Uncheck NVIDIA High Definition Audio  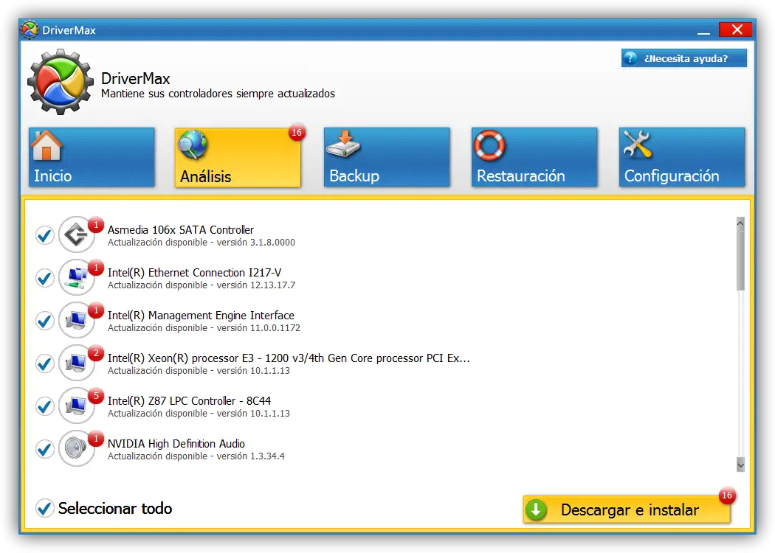(x=45, y=449)
